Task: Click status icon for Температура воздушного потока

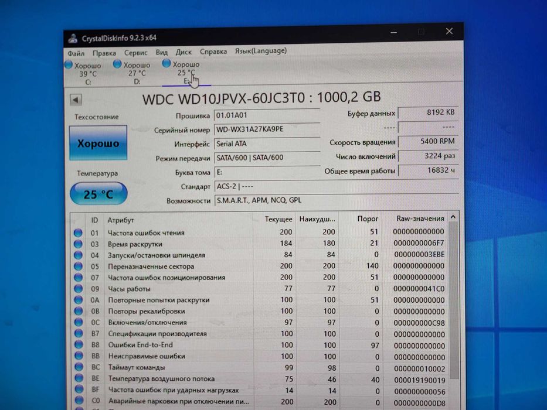Action: click(x=79, y=378)
